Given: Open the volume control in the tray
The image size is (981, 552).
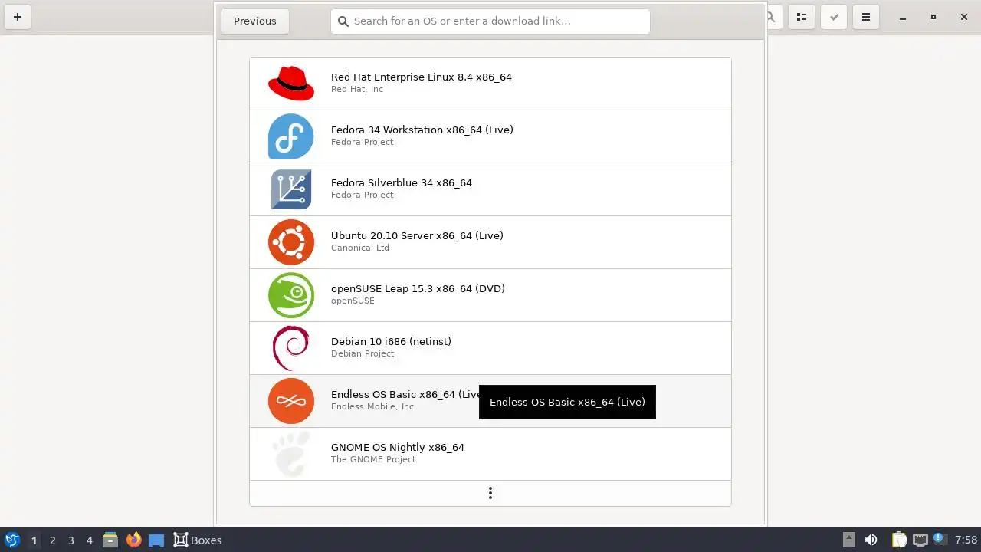Looking at the screenshot, I should (871, 540).
